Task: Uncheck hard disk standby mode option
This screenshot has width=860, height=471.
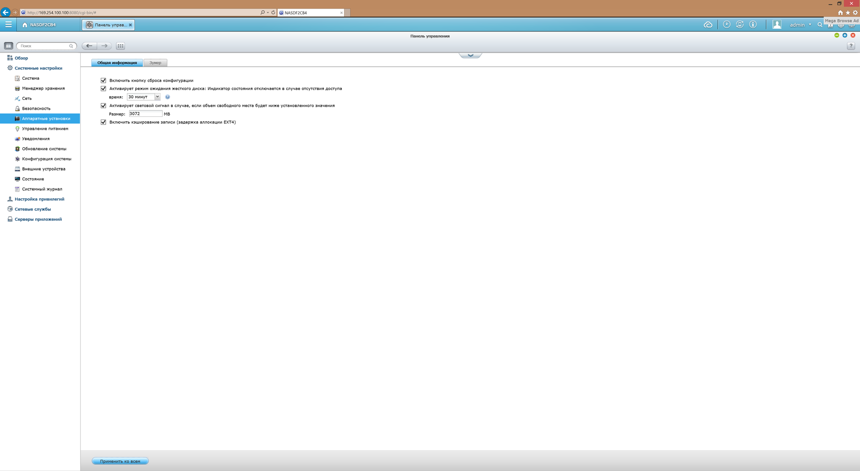Action: tap(103, 89)
